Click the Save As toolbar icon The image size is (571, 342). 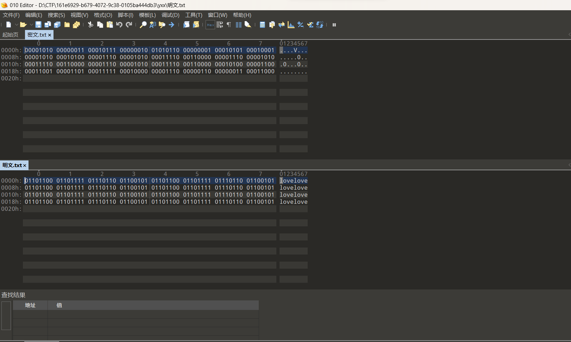pyautogui.click(x=48, y=25)
